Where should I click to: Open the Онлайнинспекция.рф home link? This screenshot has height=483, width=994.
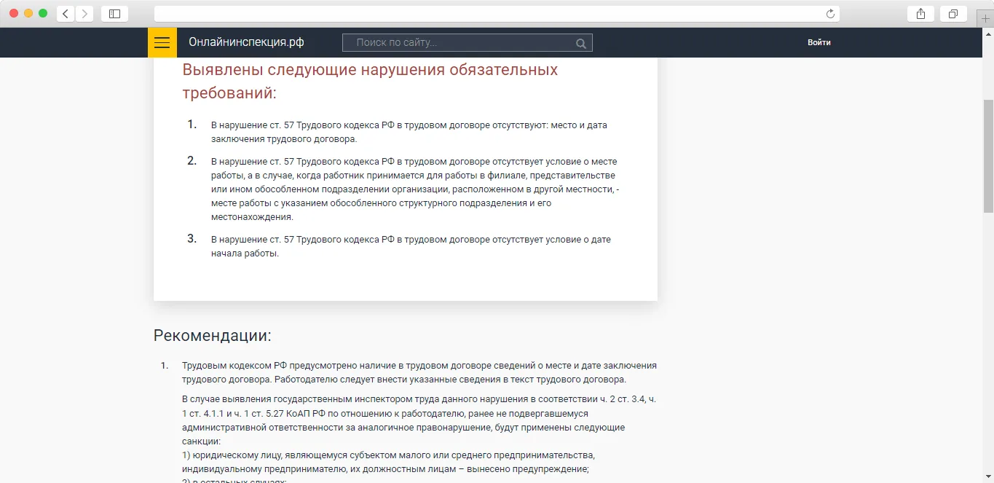246,42
